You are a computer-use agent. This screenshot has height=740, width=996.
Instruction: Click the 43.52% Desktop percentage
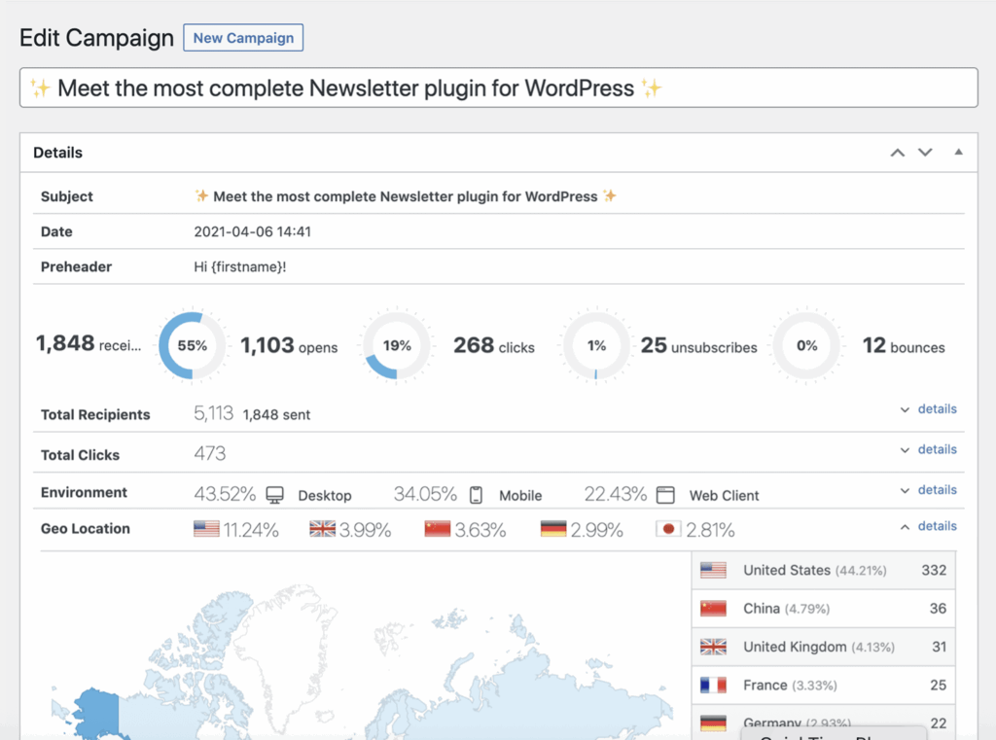tap(225, 494)
